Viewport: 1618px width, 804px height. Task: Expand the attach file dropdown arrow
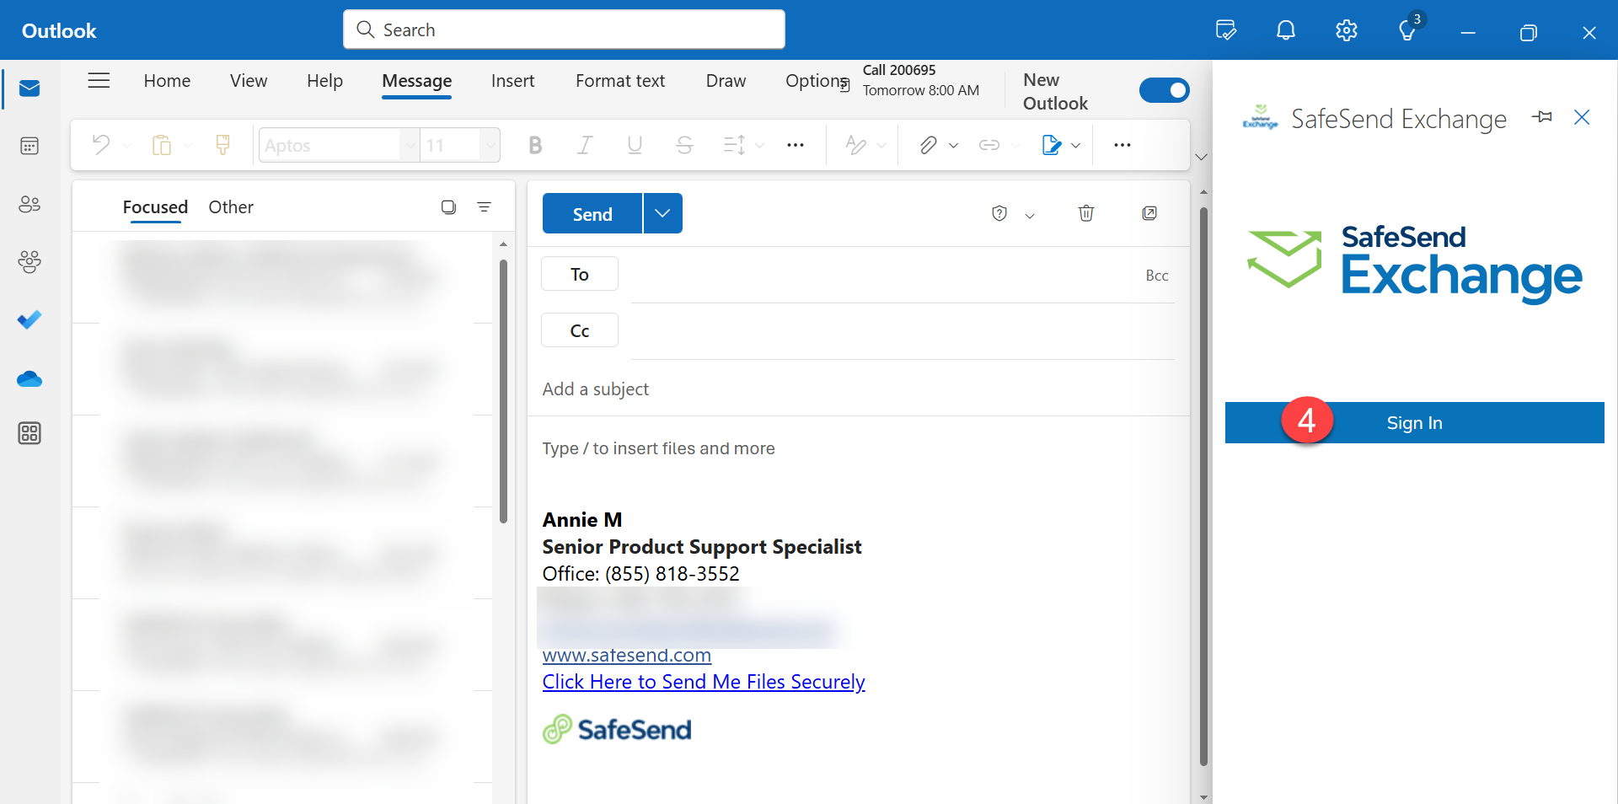coord(953,145)
